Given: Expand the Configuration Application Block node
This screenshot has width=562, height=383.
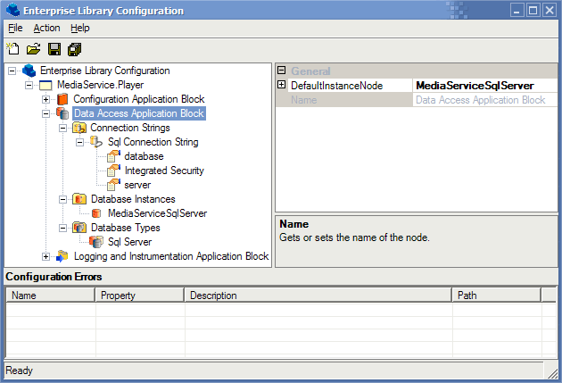Looking at the screenshot, I should coord(45,99).
